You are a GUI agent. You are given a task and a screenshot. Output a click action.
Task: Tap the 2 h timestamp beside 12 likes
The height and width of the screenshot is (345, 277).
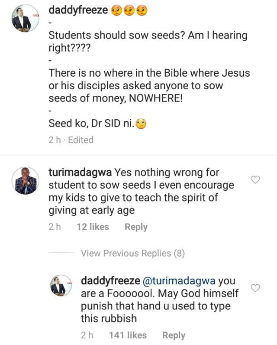[55, 227]
